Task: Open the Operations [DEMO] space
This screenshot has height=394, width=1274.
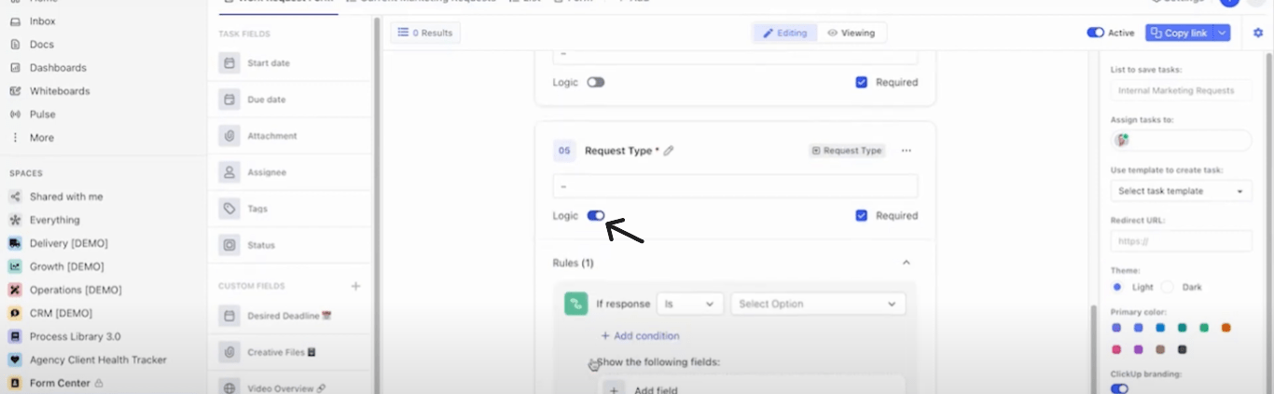Action: coord(75,290)
